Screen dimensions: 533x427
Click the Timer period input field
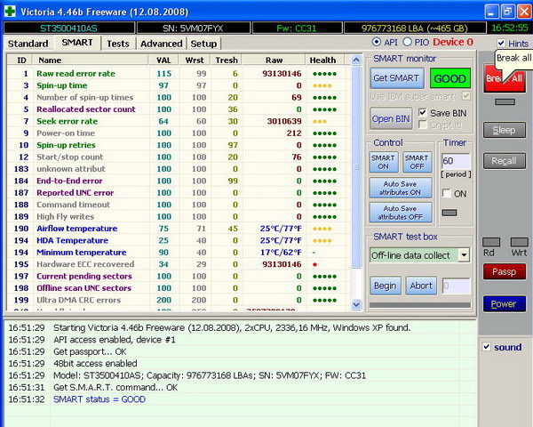tap(454, 161)
